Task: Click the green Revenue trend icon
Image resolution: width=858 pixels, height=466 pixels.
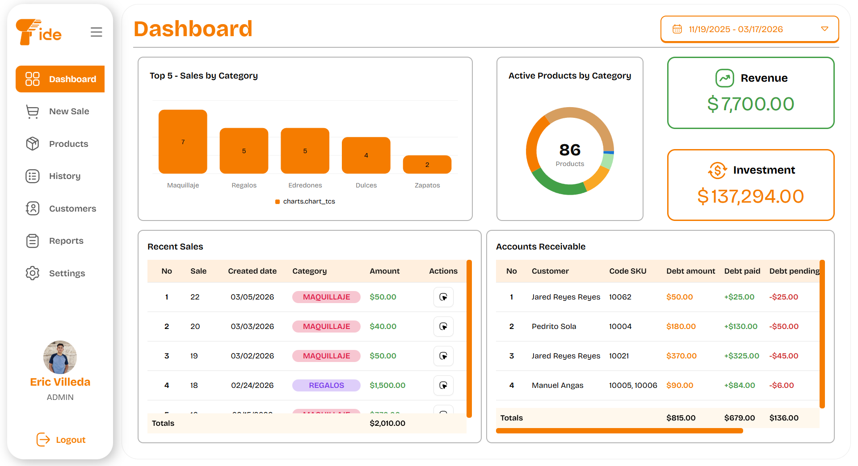Action: coord(724,78)
